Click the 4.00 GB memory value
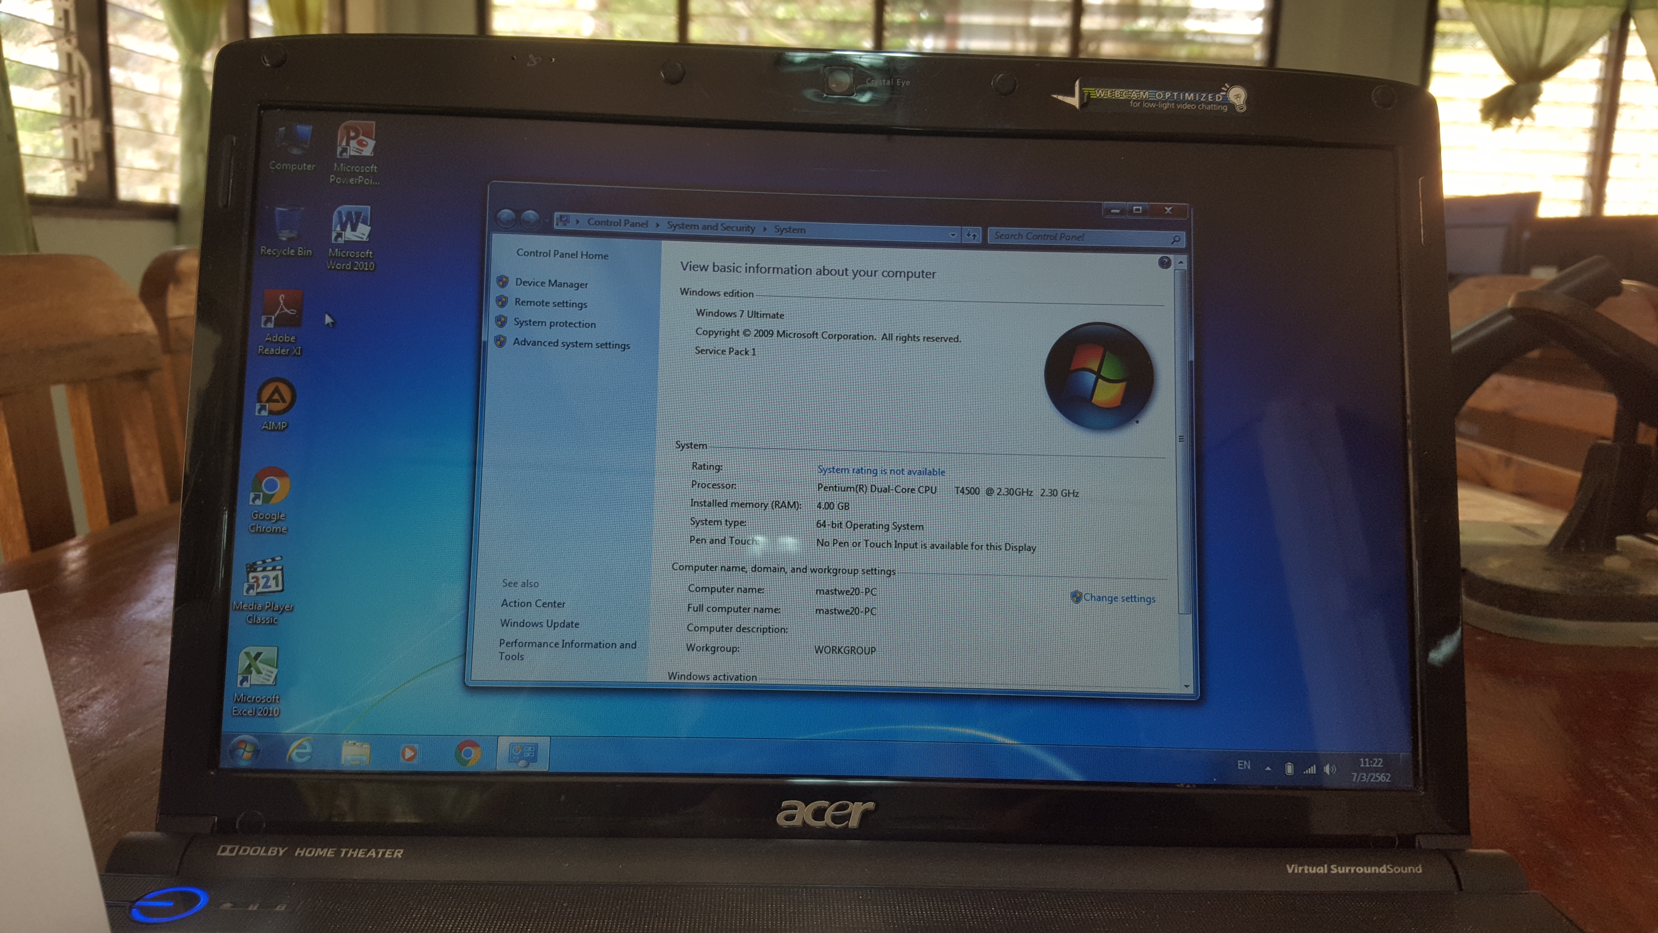 832,506
